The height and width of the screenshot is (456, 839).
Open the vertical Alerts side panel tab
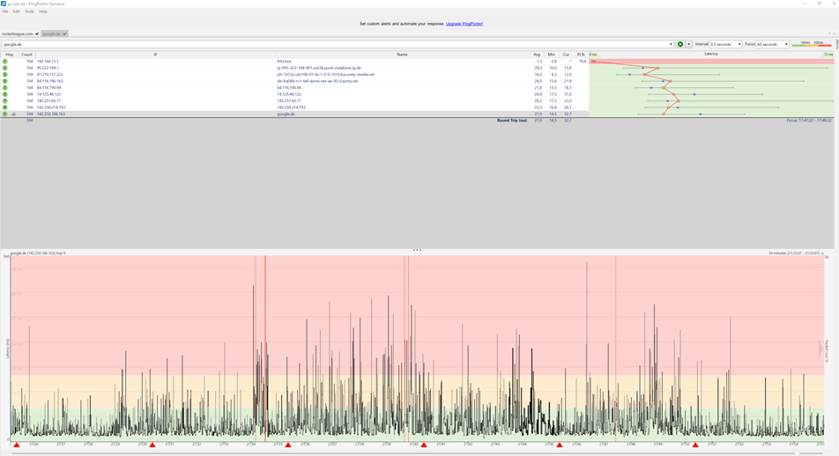(836, 44)
